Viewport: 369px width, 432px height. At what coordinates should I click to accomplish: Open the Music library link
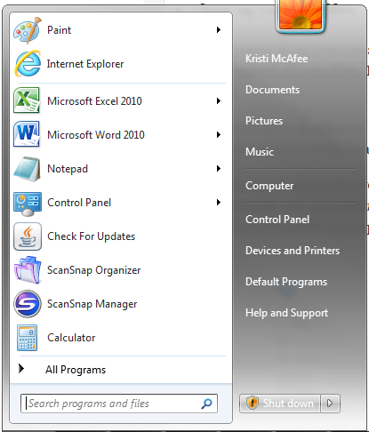(x=260, y=152)
